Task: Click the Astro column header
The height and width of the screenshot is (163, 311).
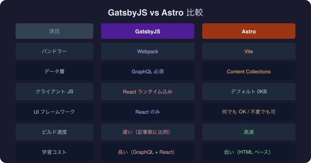Action: pyautogui.click(x=249, y=31)
